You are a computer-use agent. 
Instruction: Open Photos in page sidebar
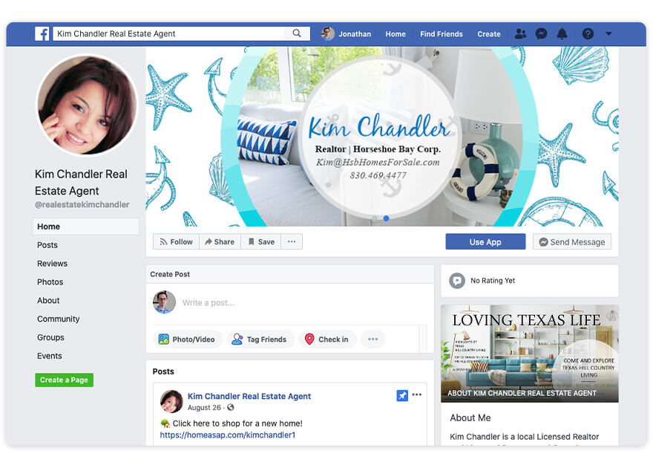tap(50, 282)
